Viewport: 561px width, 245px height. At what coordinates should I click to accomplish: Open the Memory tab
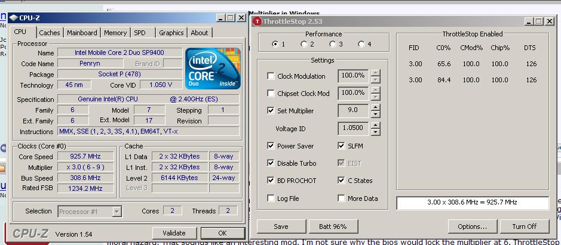pos(115,33)
